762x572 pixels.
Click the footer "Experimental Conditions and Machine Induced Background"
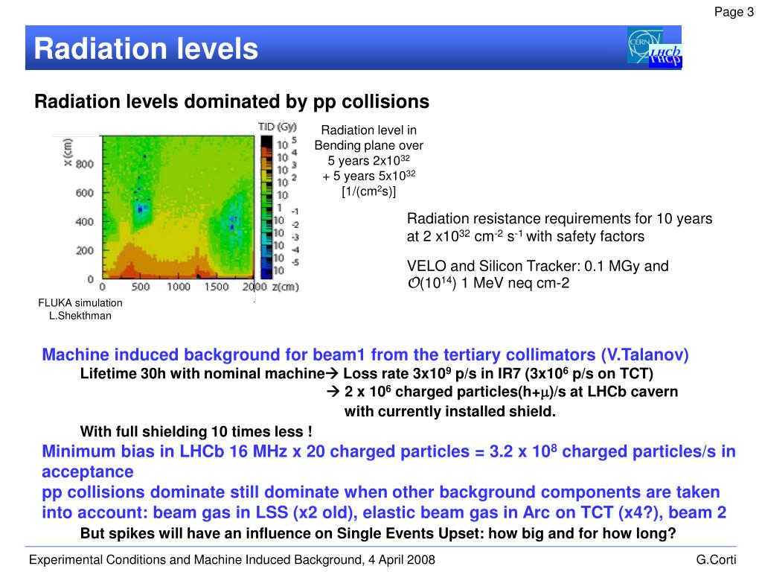point(232,560)
